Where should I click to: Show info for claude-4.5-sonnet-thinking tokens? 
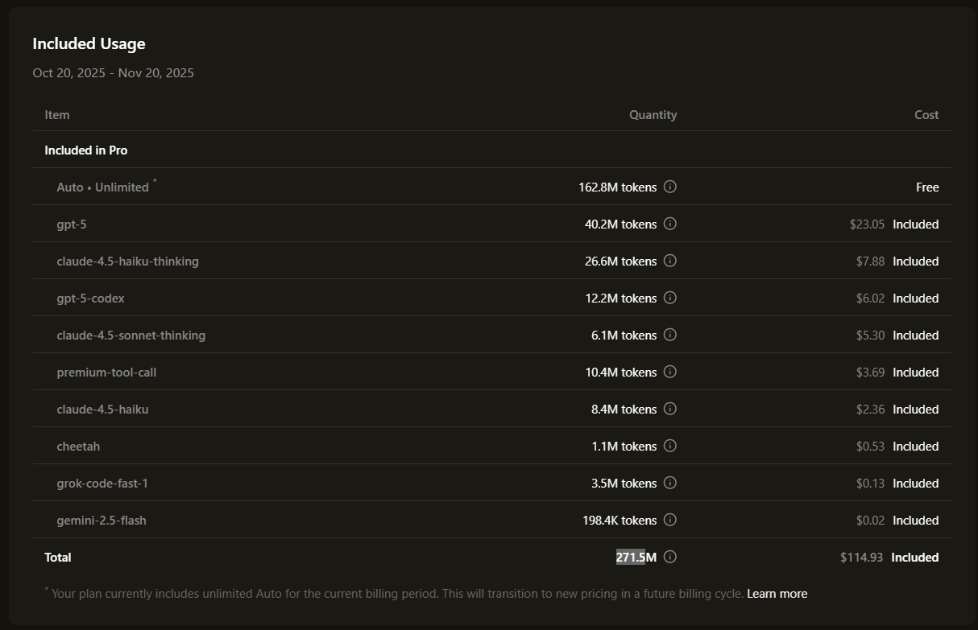(670, 335)
